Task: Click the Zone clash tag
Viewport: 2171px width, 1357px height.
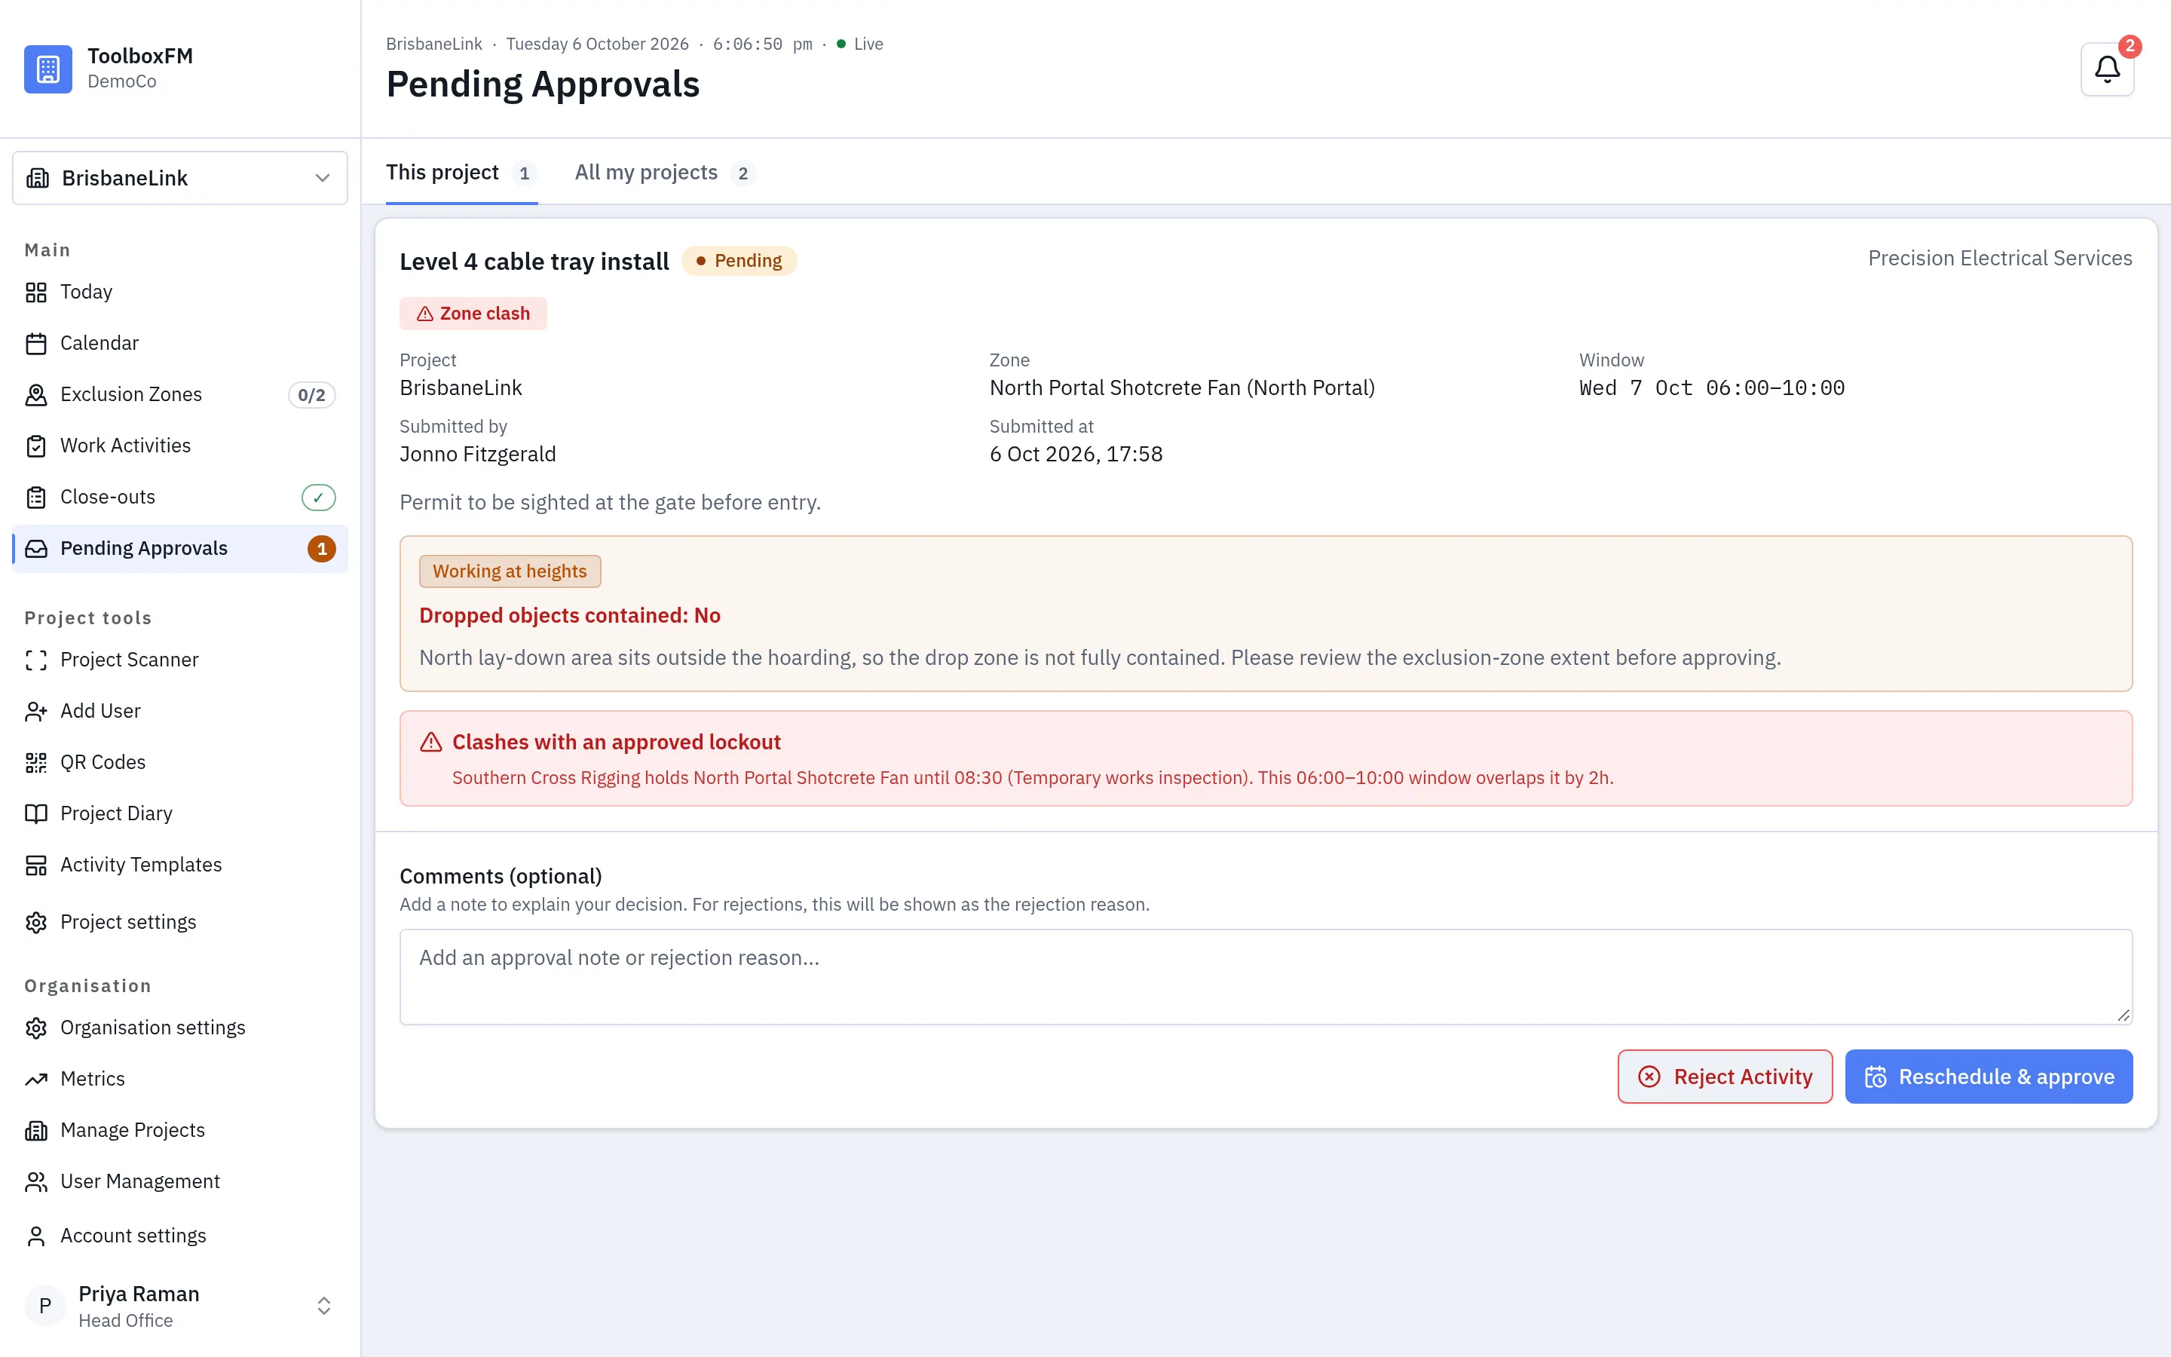Action: tap(473, 314)
